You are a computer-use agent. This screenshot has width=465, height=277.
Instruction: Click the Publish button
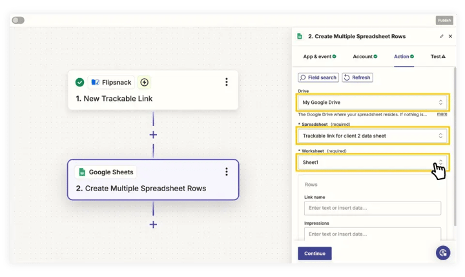point(444,20)
